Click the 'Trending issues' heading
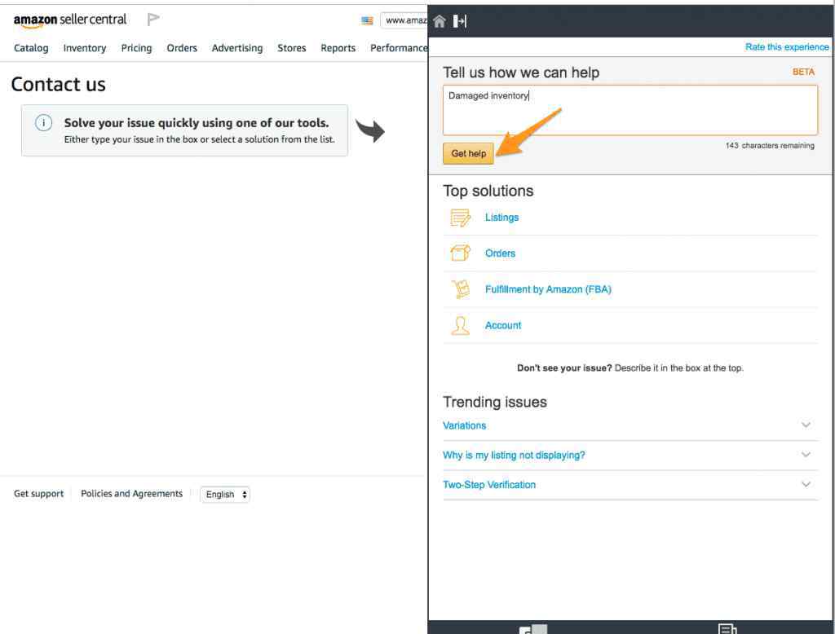 495,402
